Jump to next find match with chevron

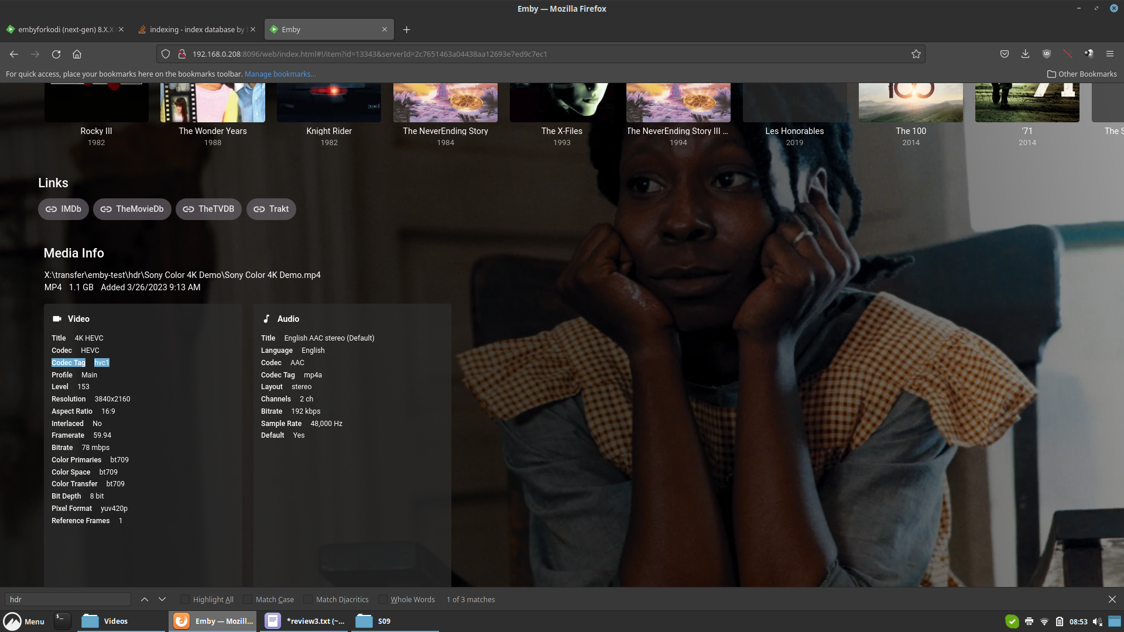click(162, 599)
